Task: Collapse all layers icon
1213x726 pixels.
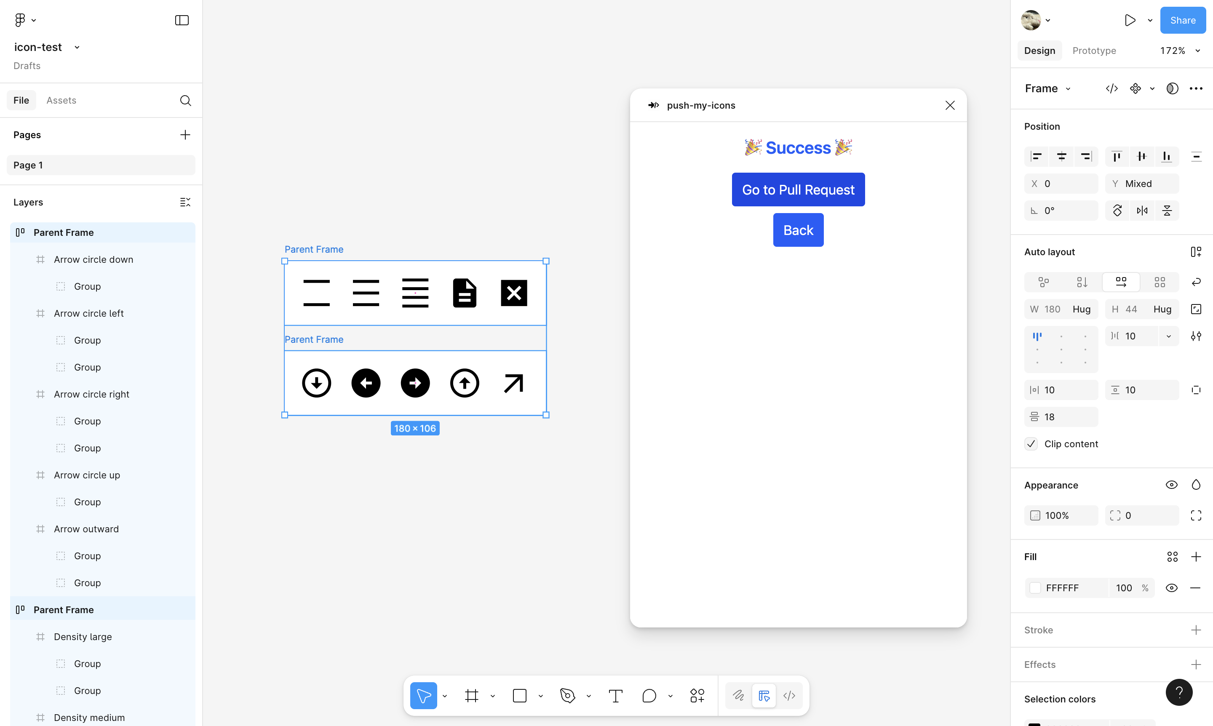Action: 185,202
